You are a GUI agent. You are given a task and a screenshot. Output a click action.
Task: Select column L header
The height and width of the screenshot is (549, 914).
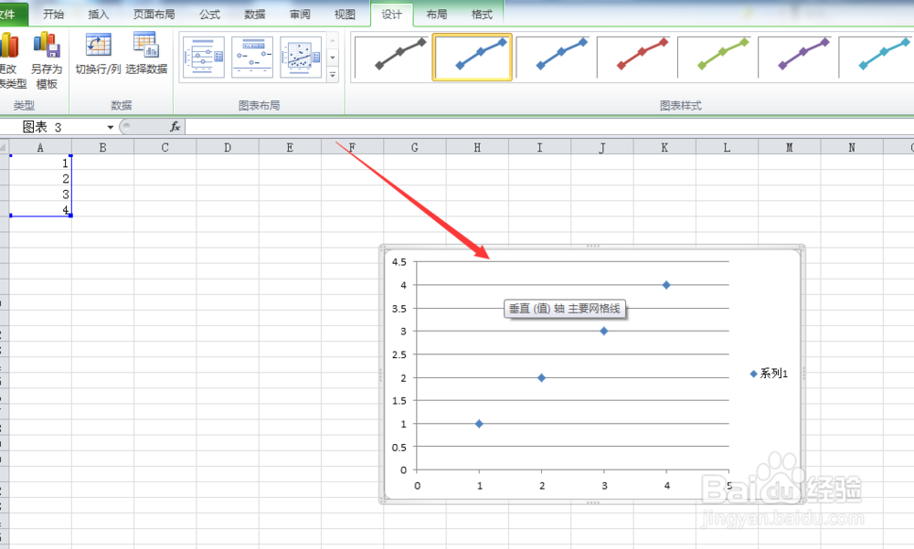[727, 147]
